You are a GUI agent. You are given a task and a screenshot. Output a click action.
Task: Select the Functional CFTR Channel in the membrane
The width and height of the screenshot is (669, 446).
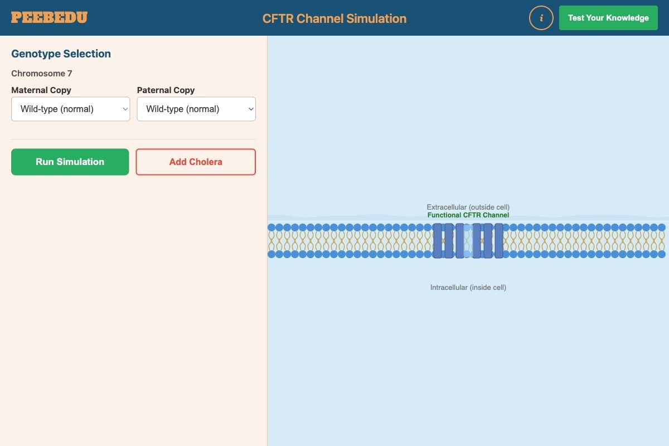coord(468,241)
